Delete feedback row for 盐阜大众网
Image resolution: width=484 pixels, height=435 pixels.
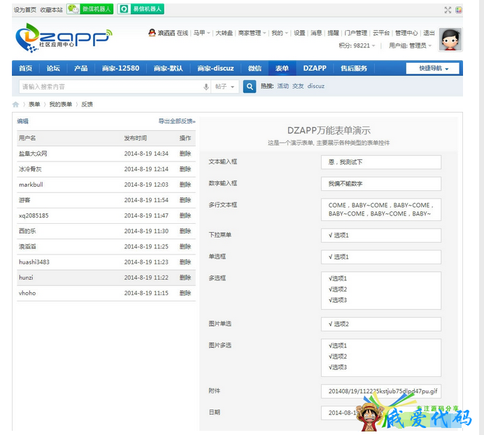tap(185, 153)
